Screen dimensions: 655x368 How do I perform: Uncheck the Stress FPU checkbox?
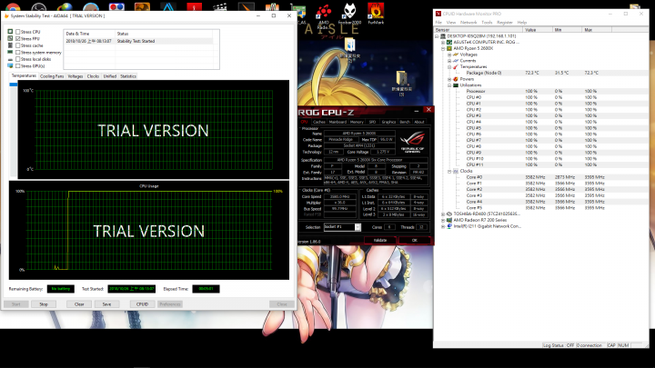coord(18,38)
